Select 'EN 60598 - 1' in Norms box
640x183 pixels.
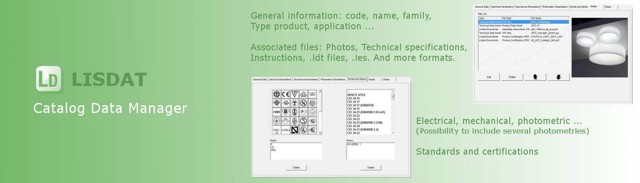click(x=354, y=144)
